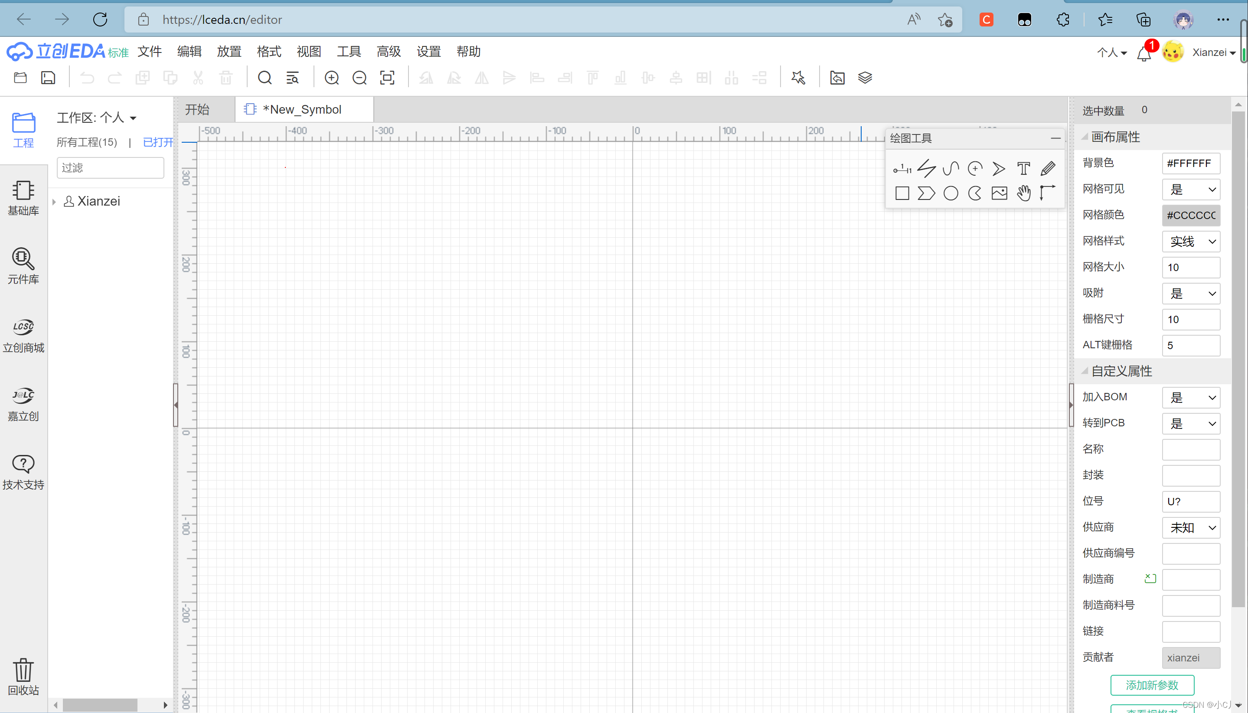Image resolution: width=1248 pixels, height=713 pixels.
Task: Click the save icon in toolbar
Action: pos(48,78)
